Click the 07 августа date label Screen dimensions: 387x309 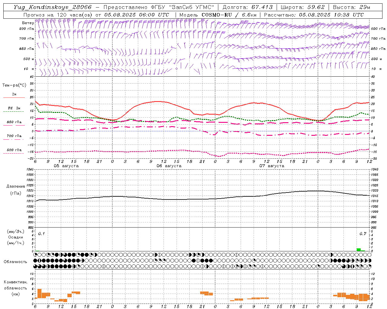tap(272, 166)
